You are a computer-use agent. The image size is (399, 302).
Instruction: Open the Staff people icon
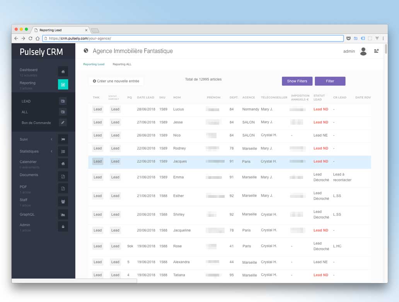(63, 202)
